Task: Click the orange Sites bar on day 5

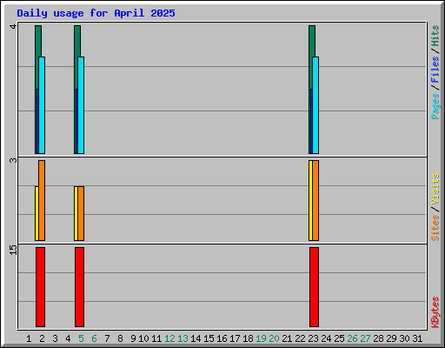Action: [x=81, y=213]
